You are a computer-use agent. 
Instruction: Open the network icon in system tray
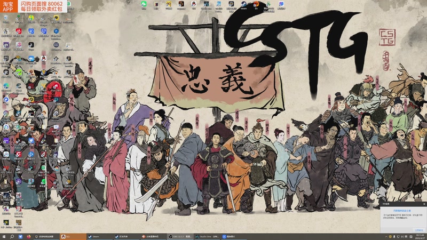(x=398, y=237)
